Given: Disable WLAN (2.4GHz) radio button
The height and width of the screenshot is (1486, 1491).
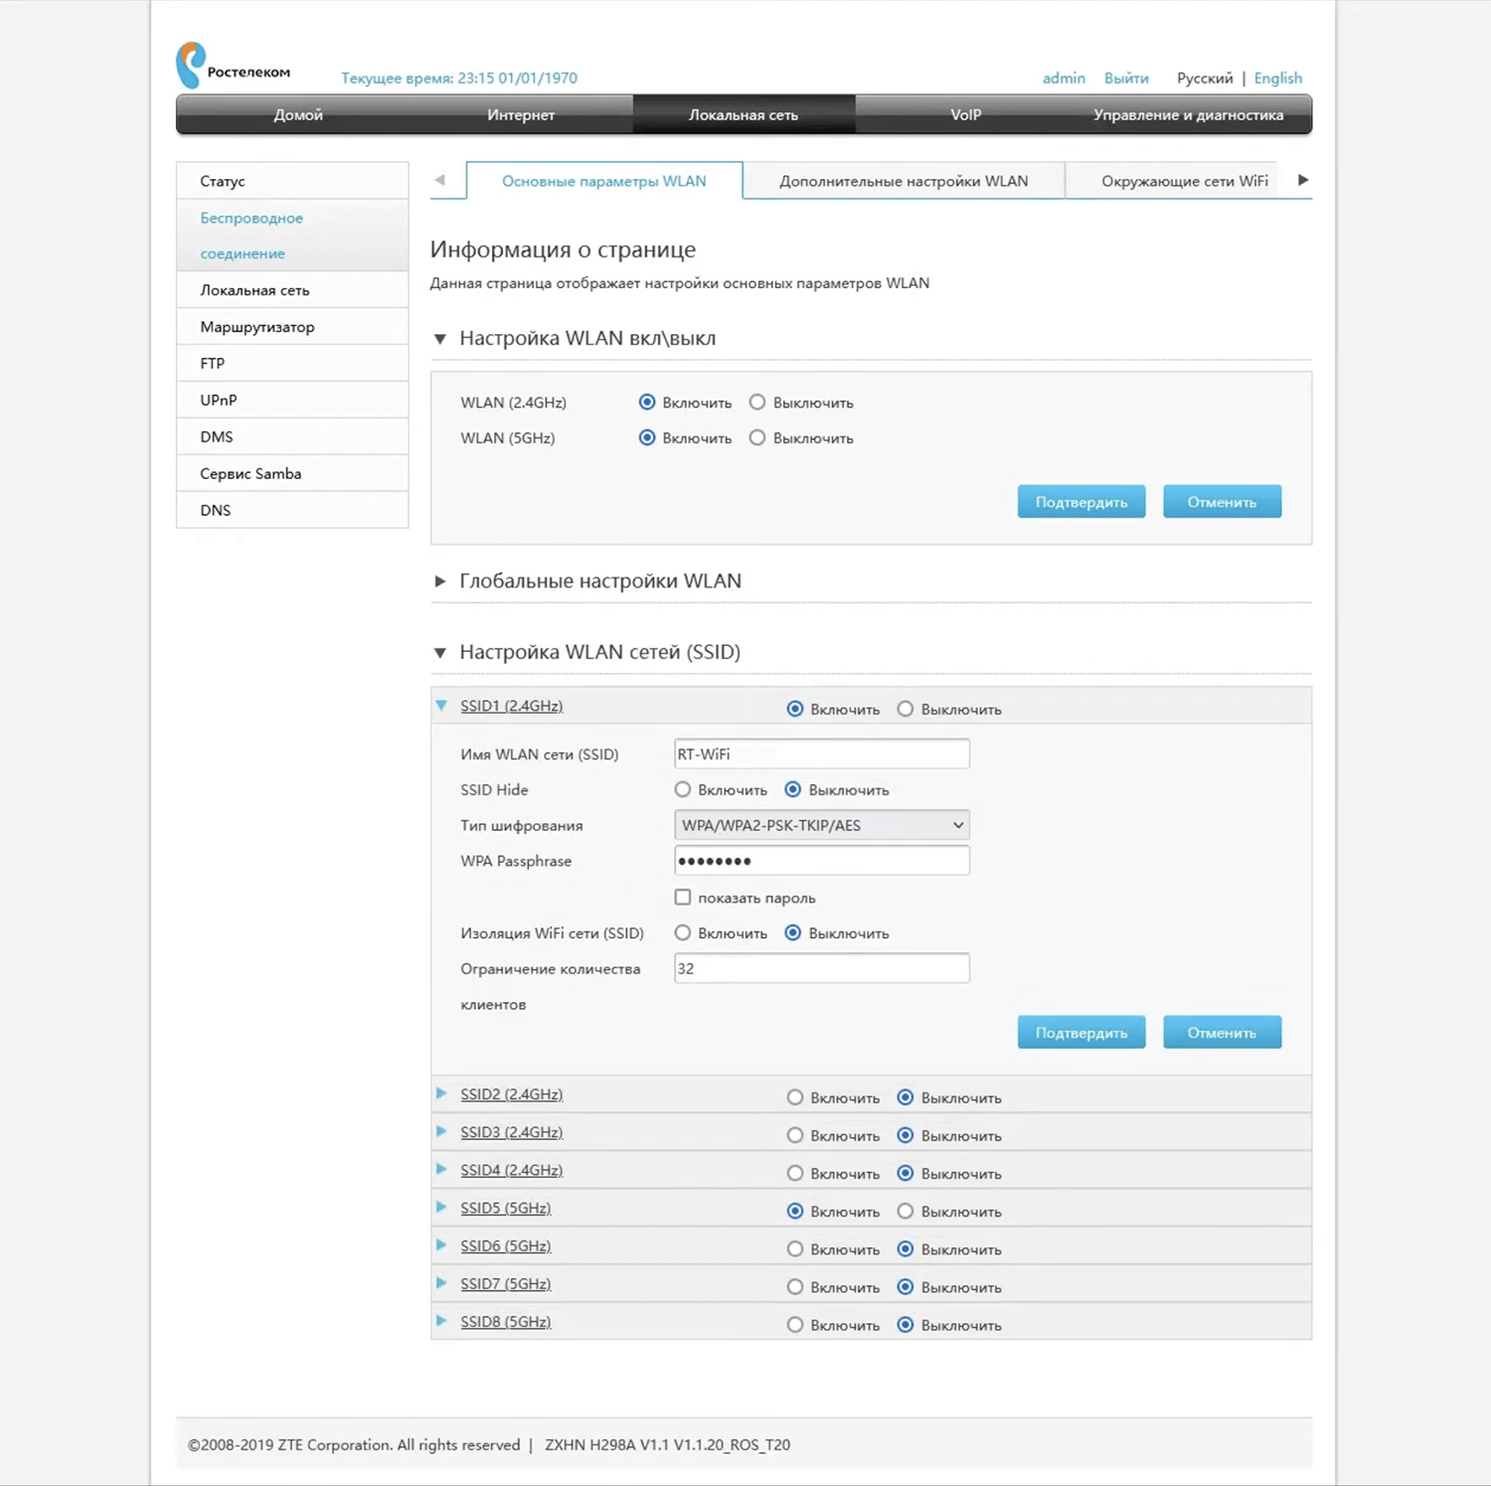Looking at the screenshot, I should pos(757,403).
